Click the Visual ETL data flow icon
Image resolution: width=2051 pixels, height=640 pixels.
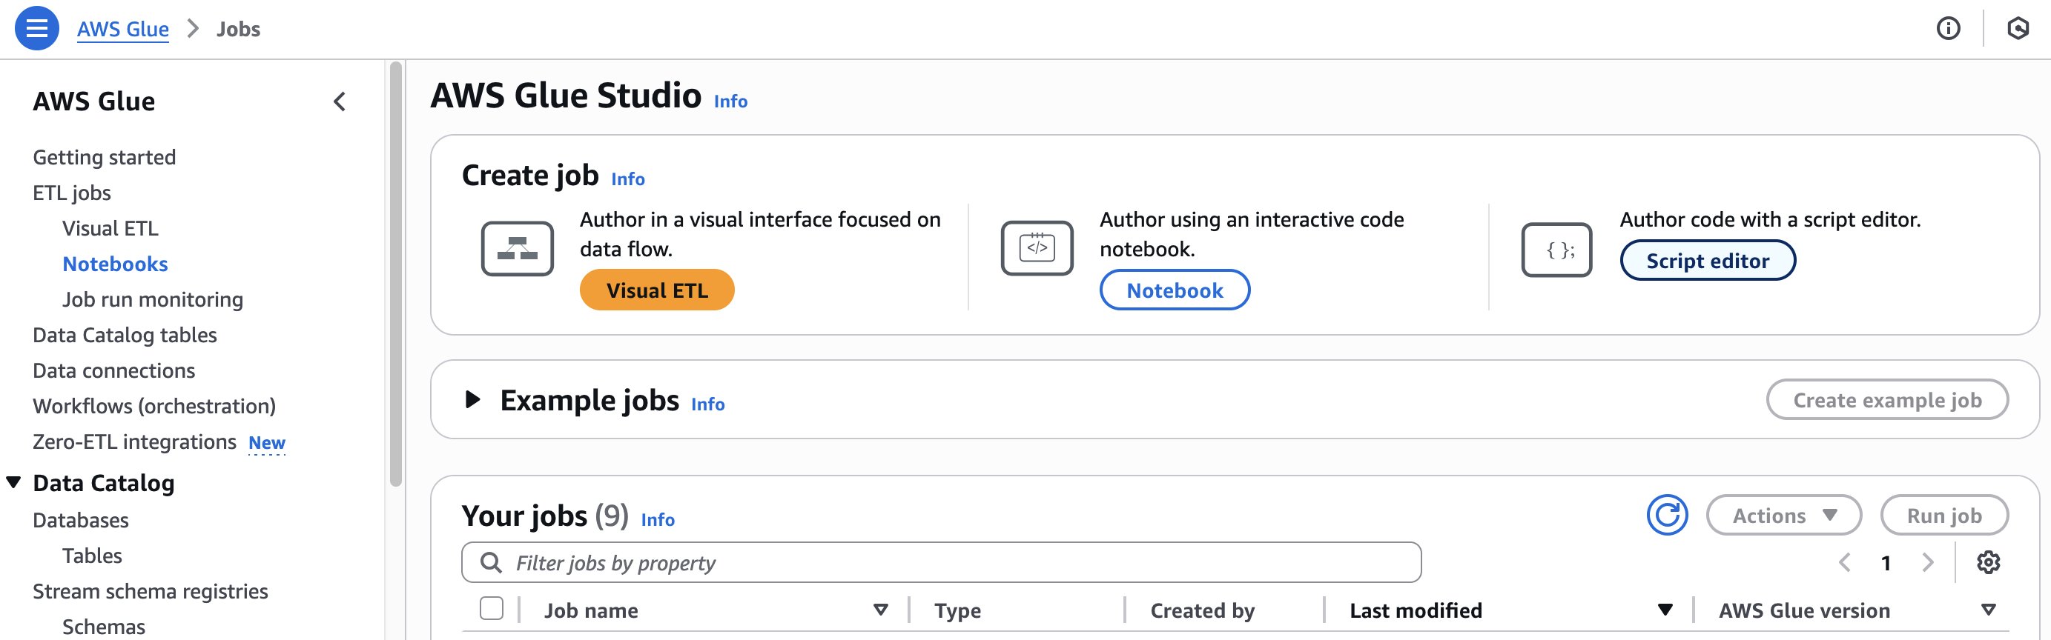click(x=517, y=249)
